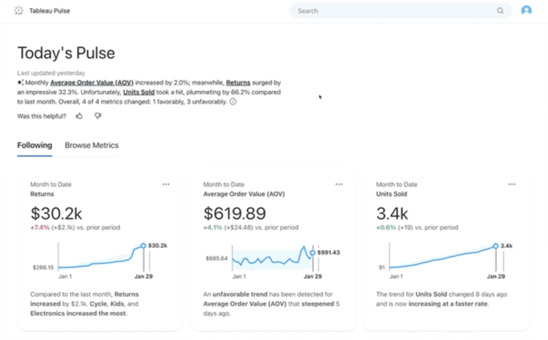Open the info icon beside summary text
The image size is (548, 340).
point(233,102)
